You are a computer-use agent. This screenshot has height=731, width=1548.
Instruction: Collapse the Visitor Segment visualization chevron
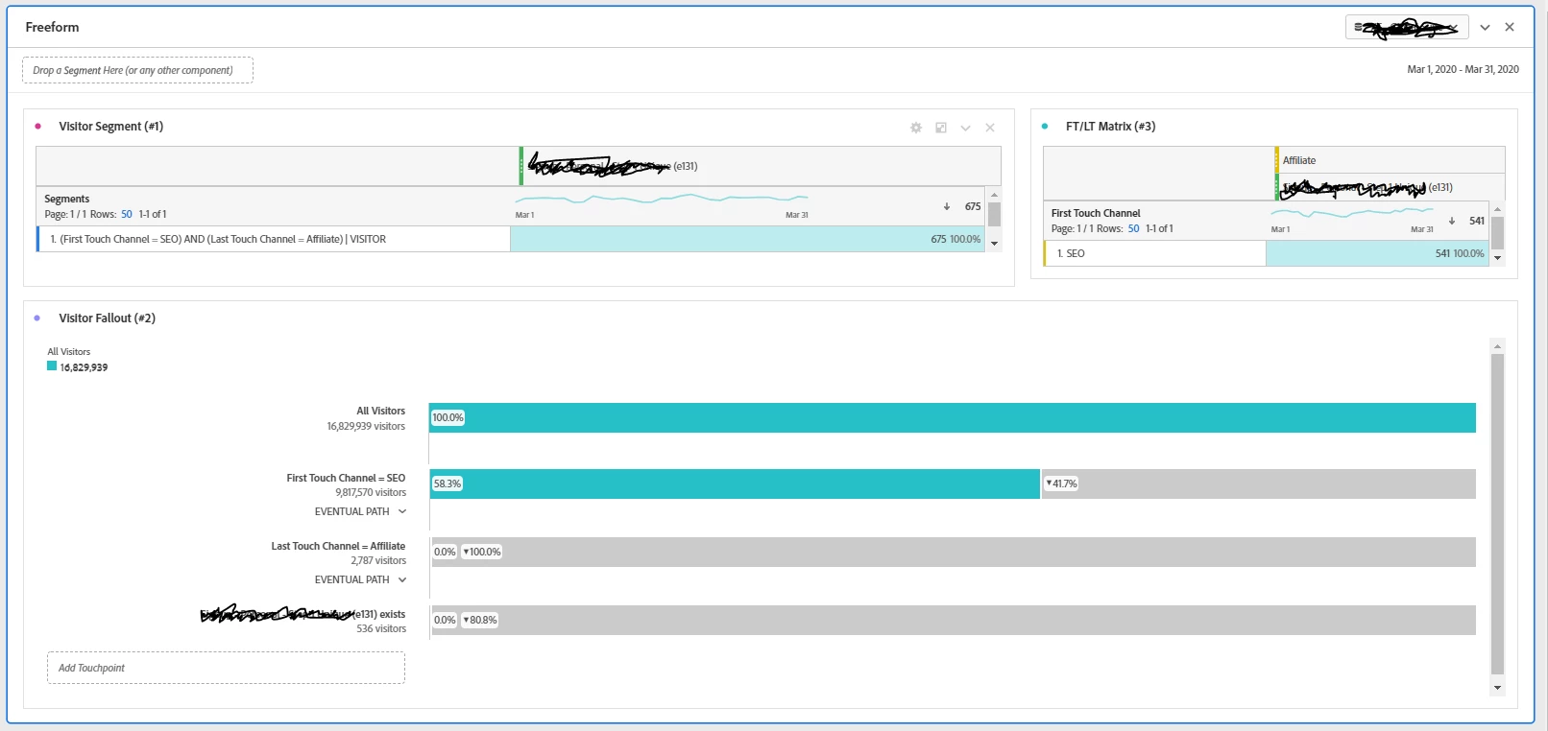pos(966,128)
